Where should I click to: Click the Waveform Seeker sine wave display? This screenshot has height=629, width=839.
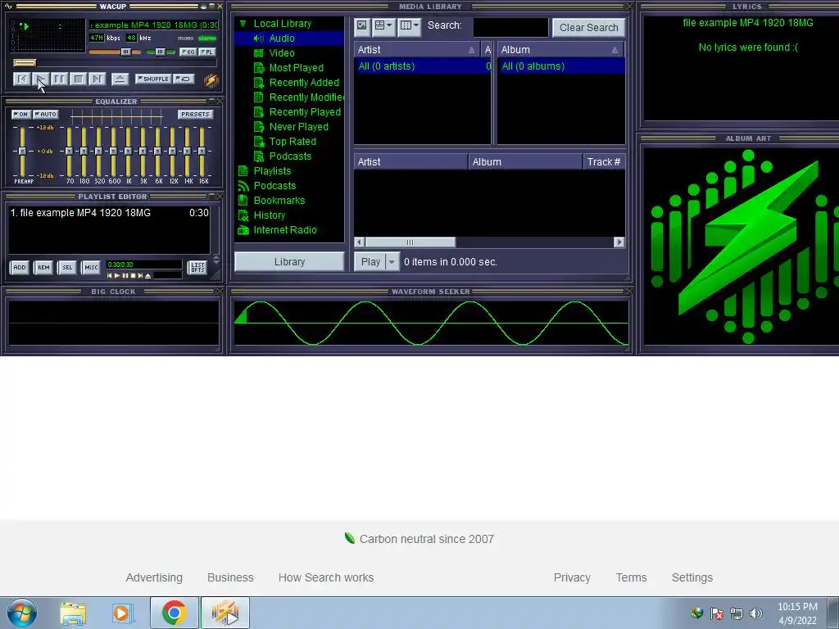(431, 323)
